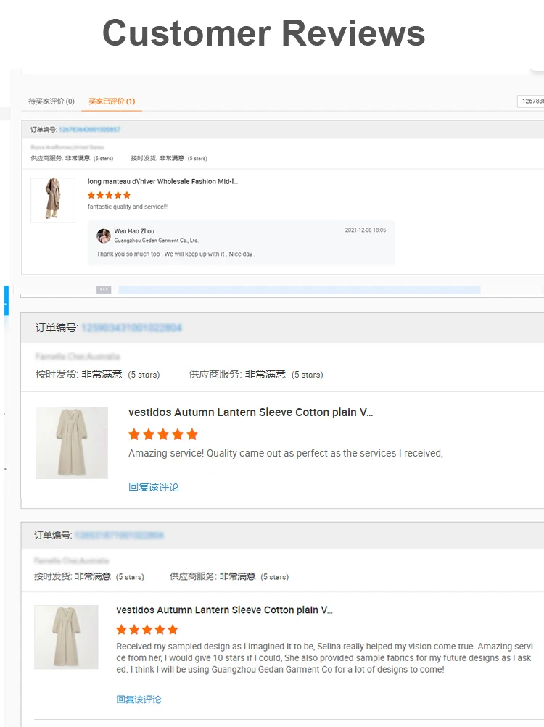The height and width of the screenshot is (727, 544).
Task: Click star rating under long manteau d'hiver title
Action: [x=109, y=195]
